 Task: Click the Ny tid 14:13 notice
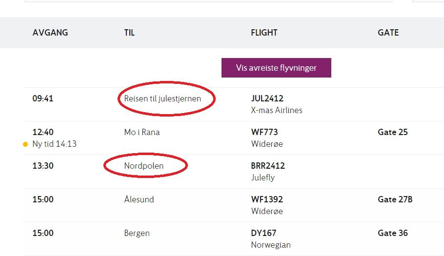pos(55,144)
